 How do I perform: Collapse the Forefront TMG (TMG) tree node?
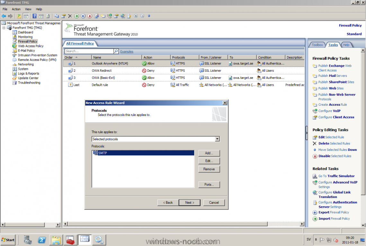point(4,28)
